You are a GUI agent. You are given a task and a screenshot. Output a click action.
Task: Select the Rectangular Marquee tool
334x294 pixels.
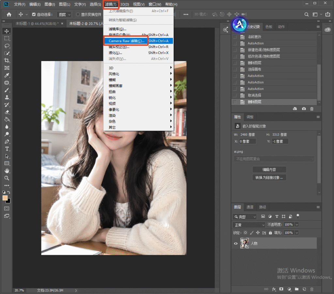[x=7, y=39]
